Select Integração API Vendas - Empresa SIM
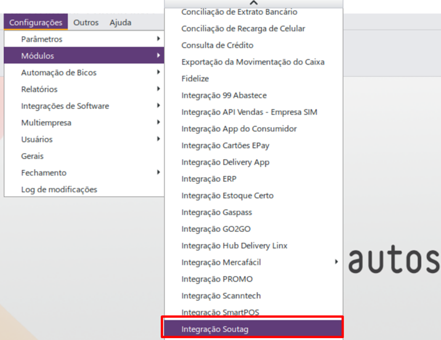The image size is (441, 340). pos(254,112)
